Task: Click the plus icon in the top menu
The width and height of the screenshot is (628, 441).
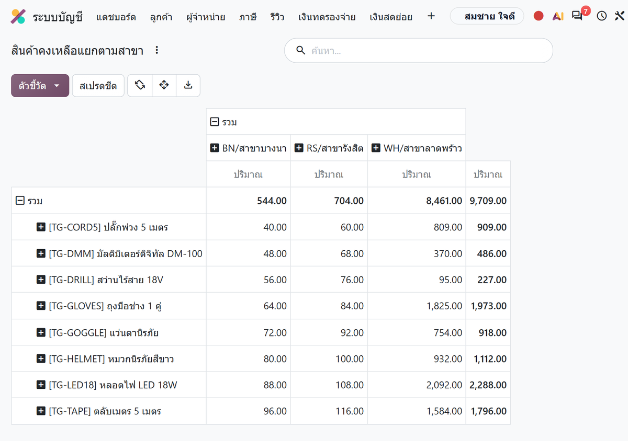Action: (431, 16)
